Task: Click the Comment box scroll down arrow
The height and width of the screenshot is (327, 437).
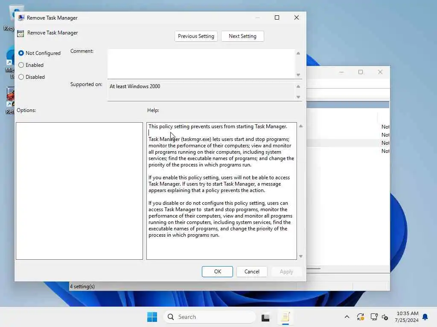Action: point(298,75)
